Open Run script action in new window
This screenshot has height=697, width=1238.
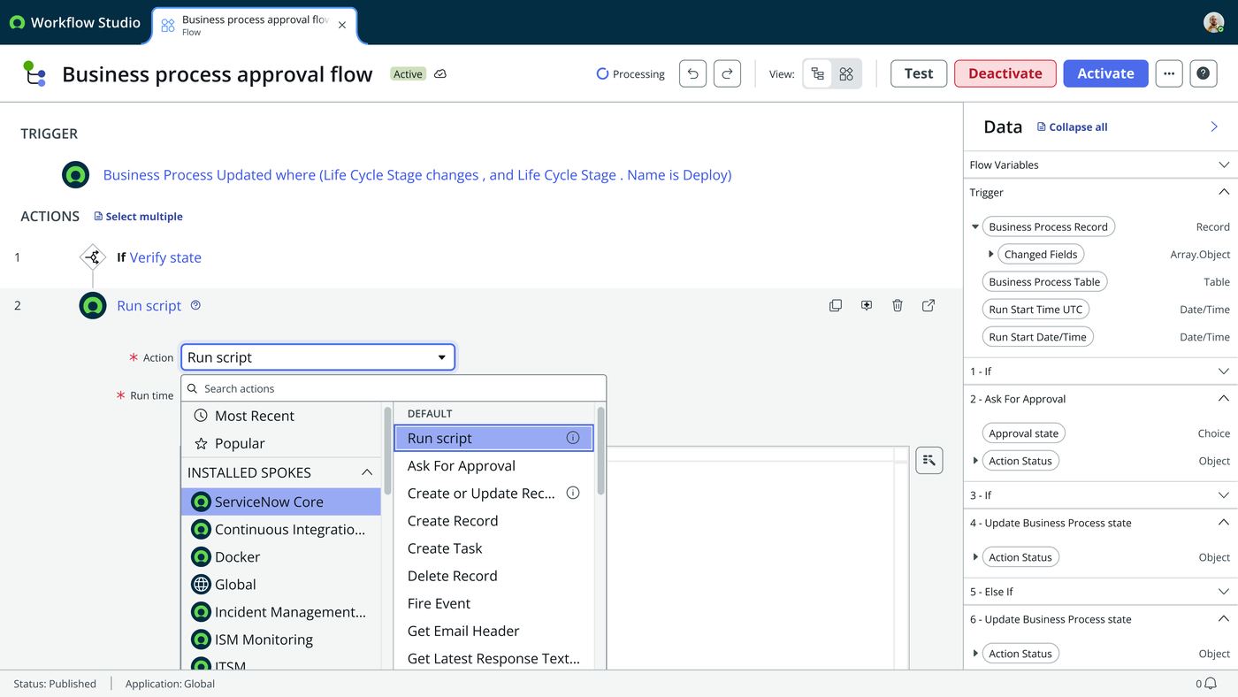coord(928,305)
